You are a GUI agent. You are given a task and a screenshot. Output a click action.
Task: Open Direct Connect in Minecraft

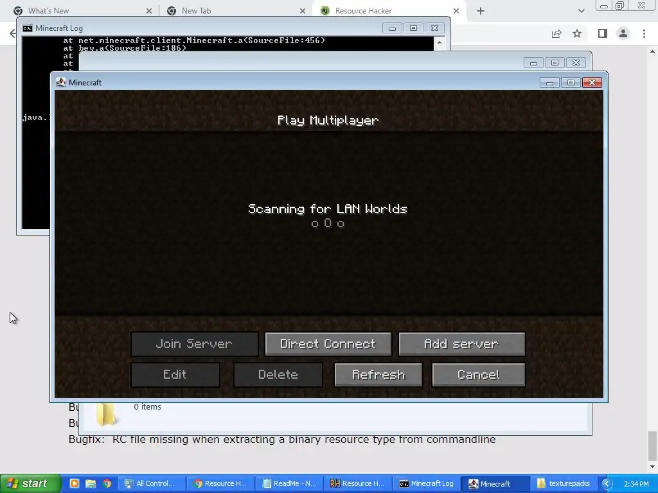coord(328,344)
